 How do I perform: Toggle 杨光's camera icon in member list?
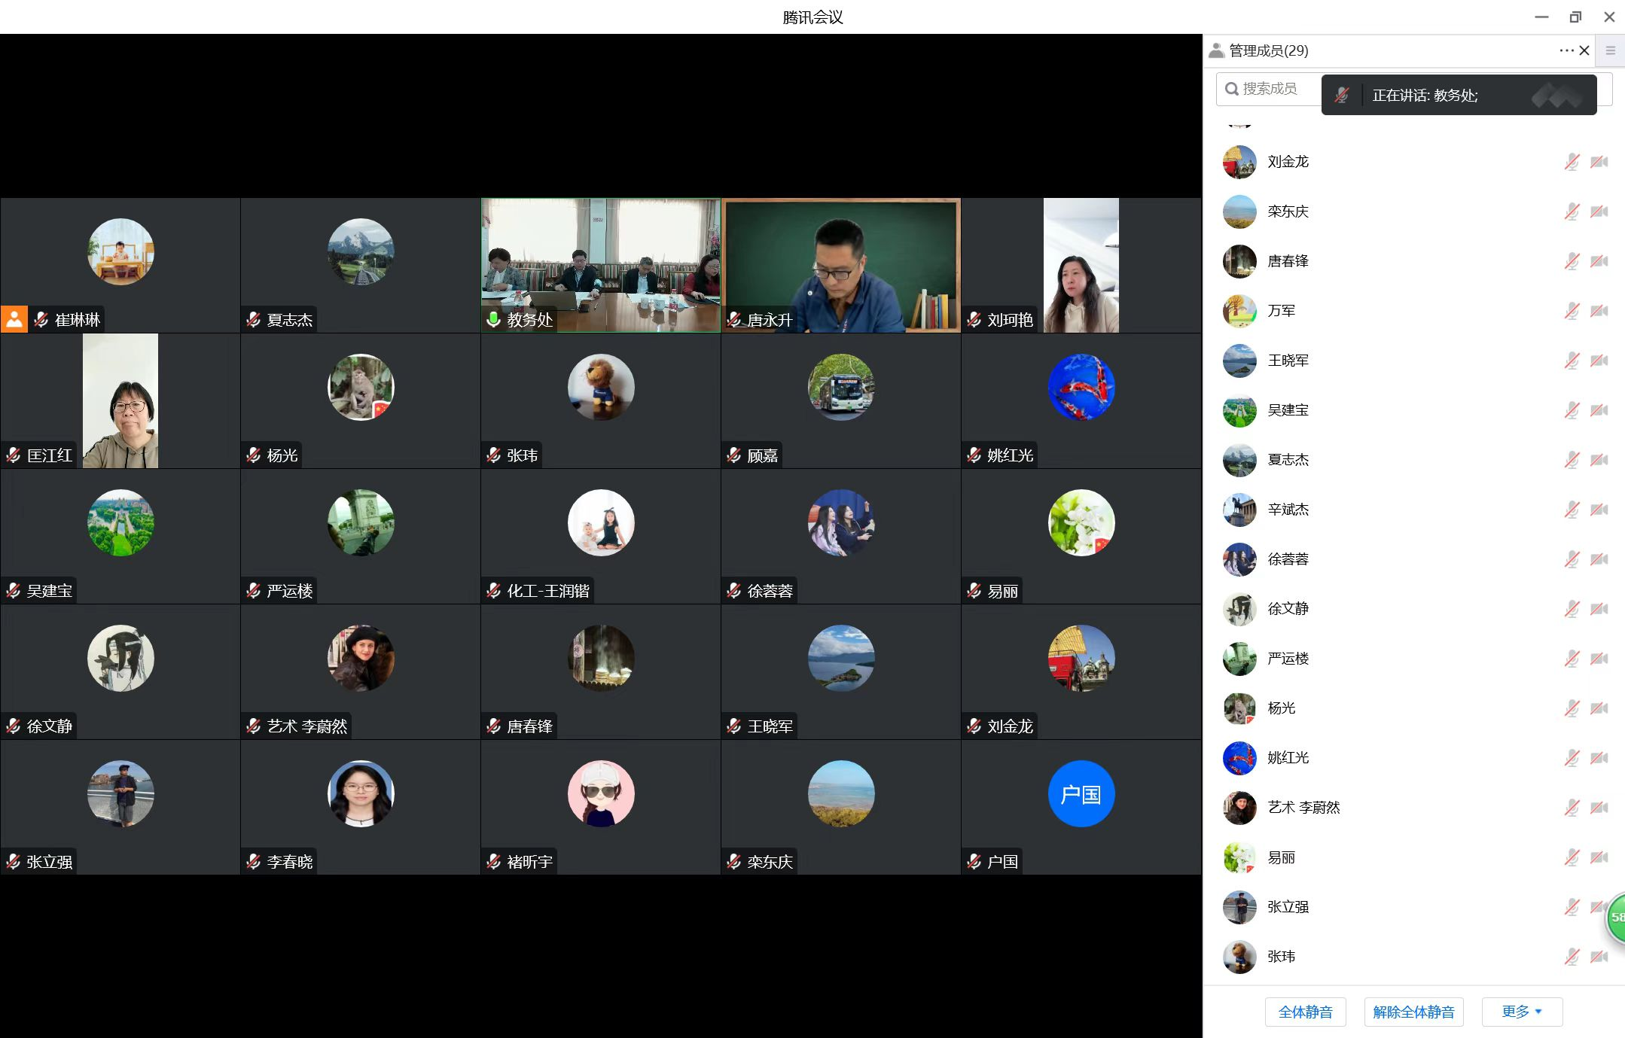(1599, 708)
